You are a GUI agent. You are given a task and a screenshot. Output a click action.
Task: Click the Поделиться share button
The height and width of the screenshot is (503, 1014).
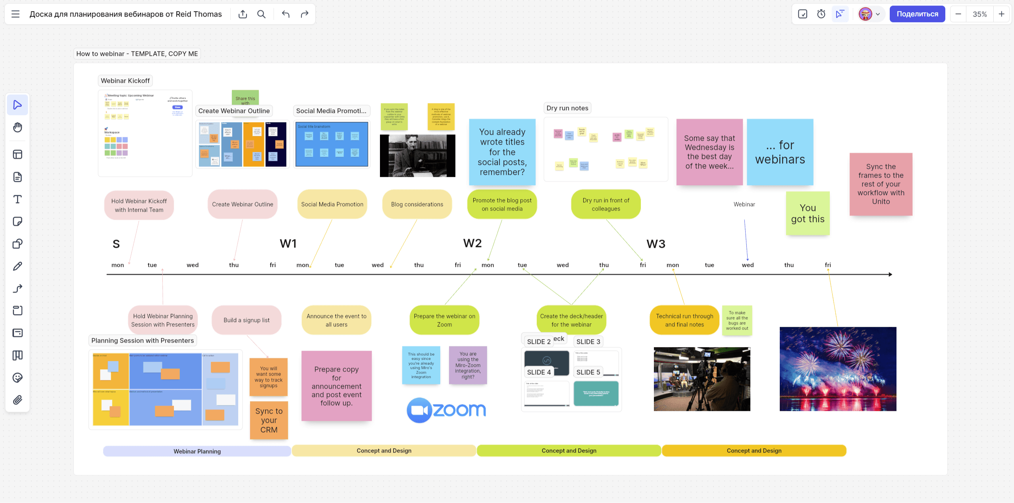[x=917, y=14]
